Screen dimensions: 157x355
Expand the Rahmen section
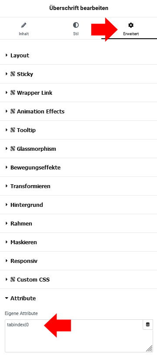pos(78,223)
